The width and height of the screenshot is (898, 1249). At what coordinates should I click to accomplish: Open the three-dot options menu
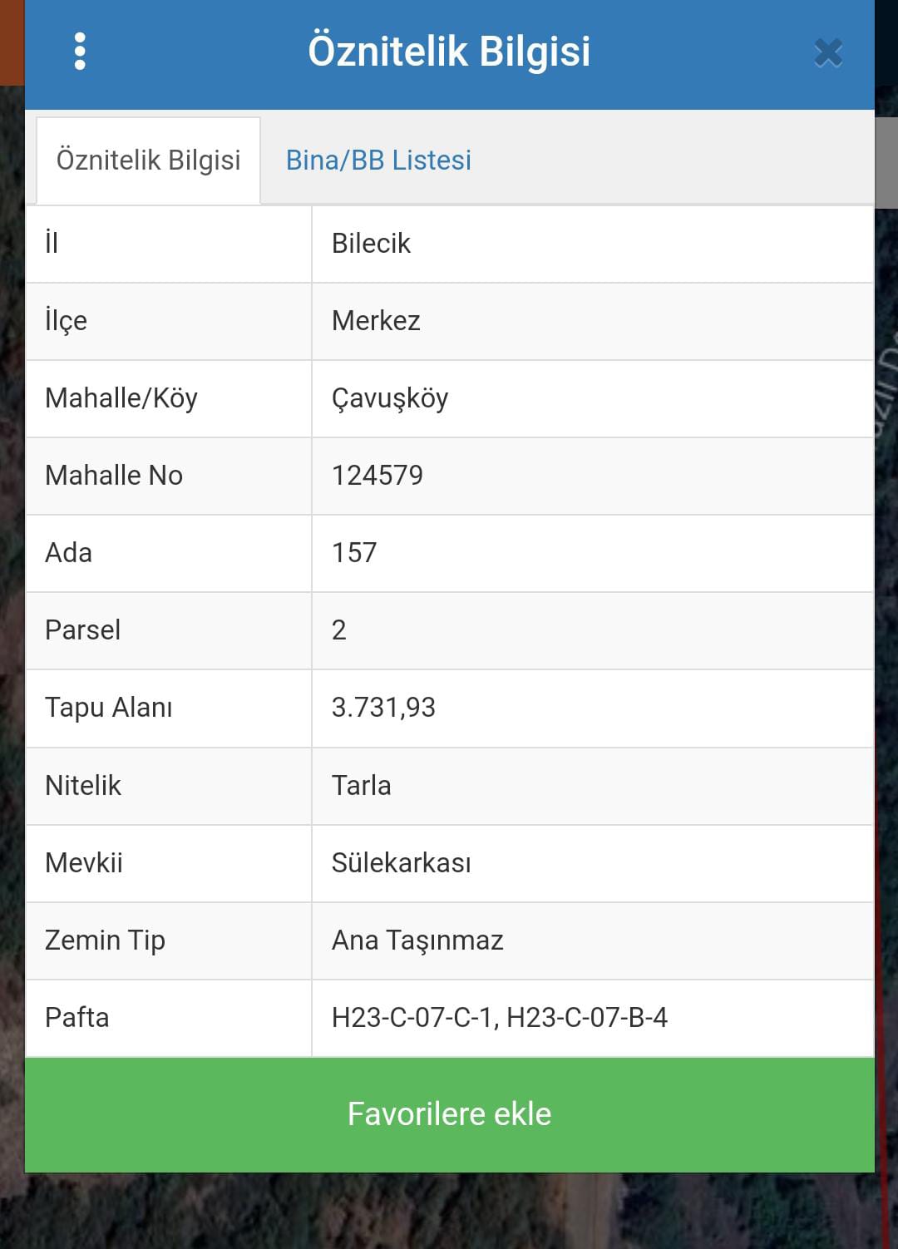tap(80, 52)
